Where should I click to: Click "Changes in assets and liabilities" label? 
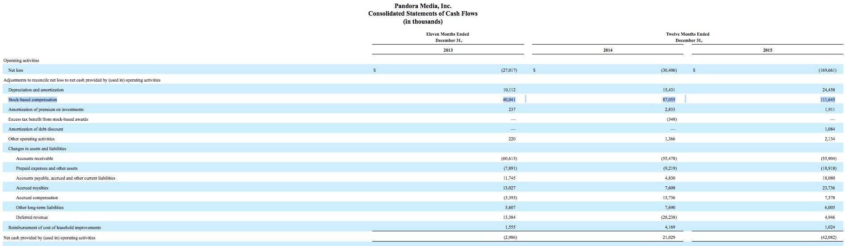(x=37, y=148)
